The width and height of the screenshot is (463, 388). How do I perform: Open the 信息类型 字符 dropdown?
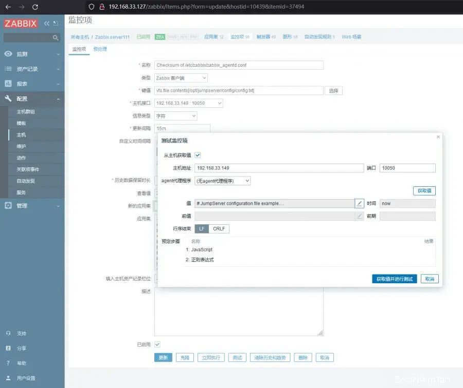click(176, 116)
